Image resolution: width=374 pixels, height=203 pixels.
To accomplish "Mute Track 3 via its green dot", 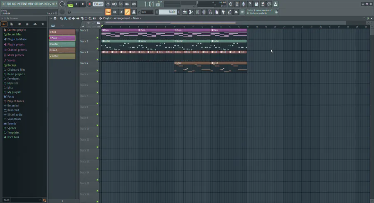I will (x=97, y=60).
